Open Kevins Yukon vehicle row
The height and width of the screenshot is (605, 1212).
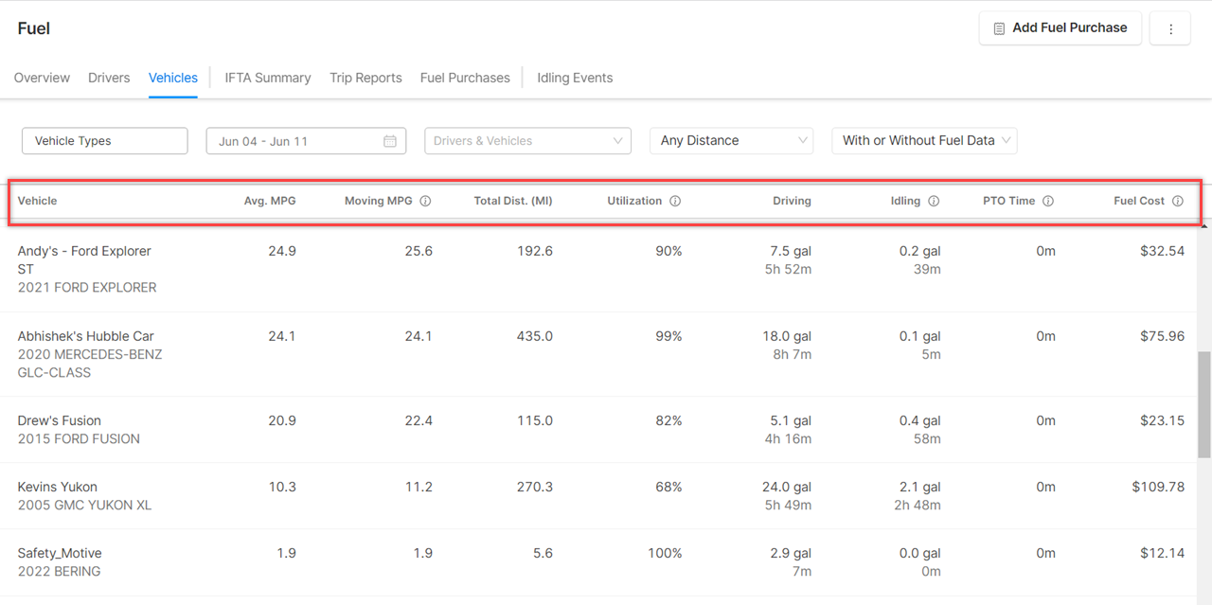[x=58, y=487]
